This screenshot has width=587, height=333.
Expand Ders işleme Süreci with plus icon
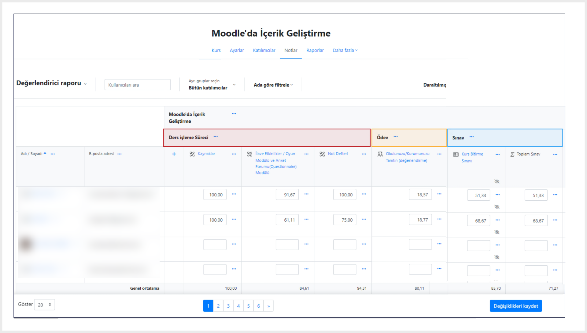click(174, 154)
